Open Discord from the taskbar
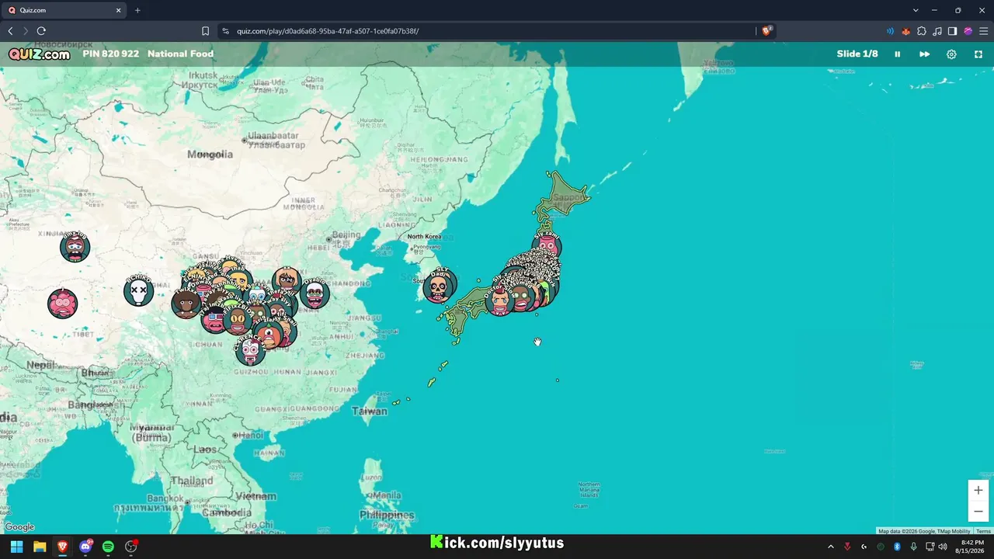 click(85, 547)
